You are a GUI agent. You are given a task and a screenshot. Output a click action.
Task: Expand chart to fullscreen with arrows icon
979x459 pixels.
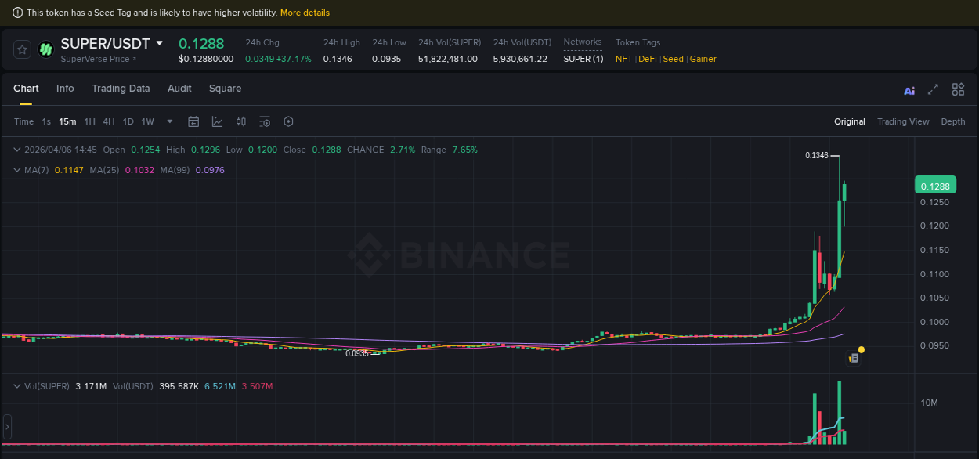click(933, 89)
